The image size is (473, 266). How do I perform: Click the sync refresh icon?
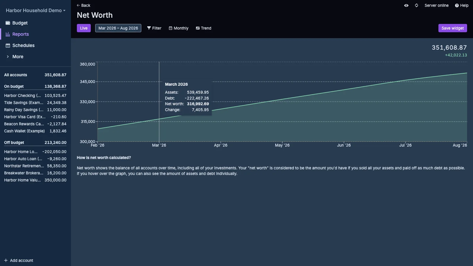417,5
